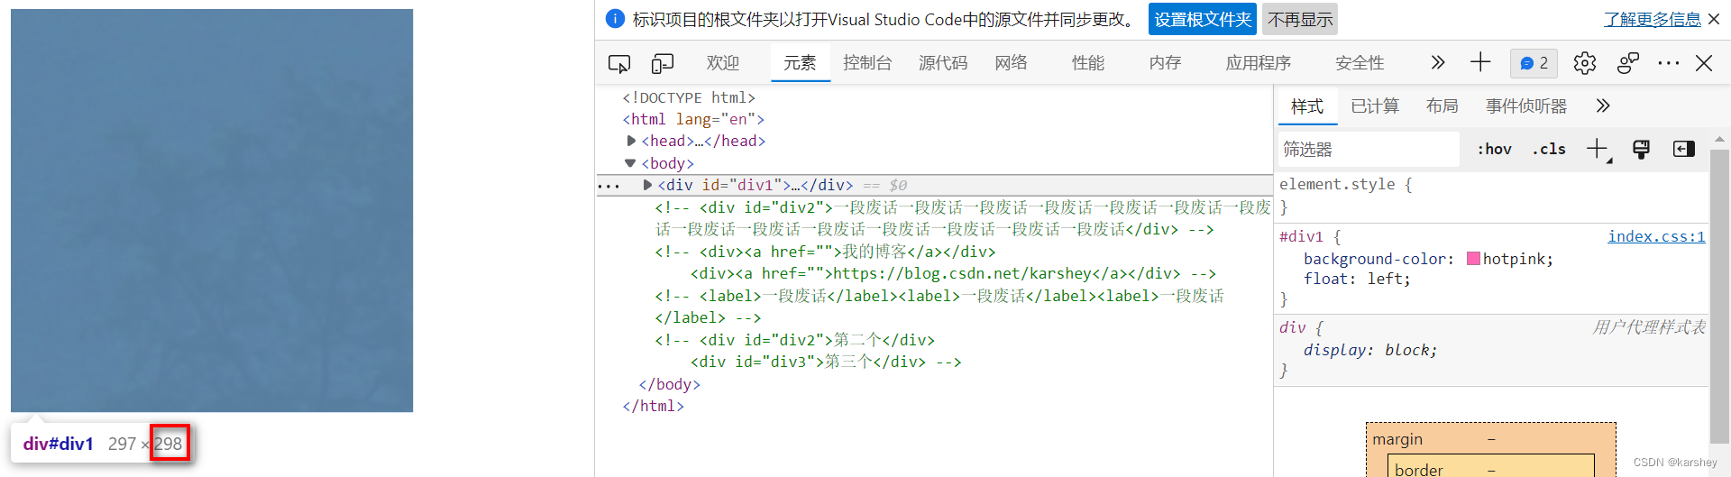
Task: Switch to 性能 tab
Action: pyautogui.click(x=1088, y=62)
